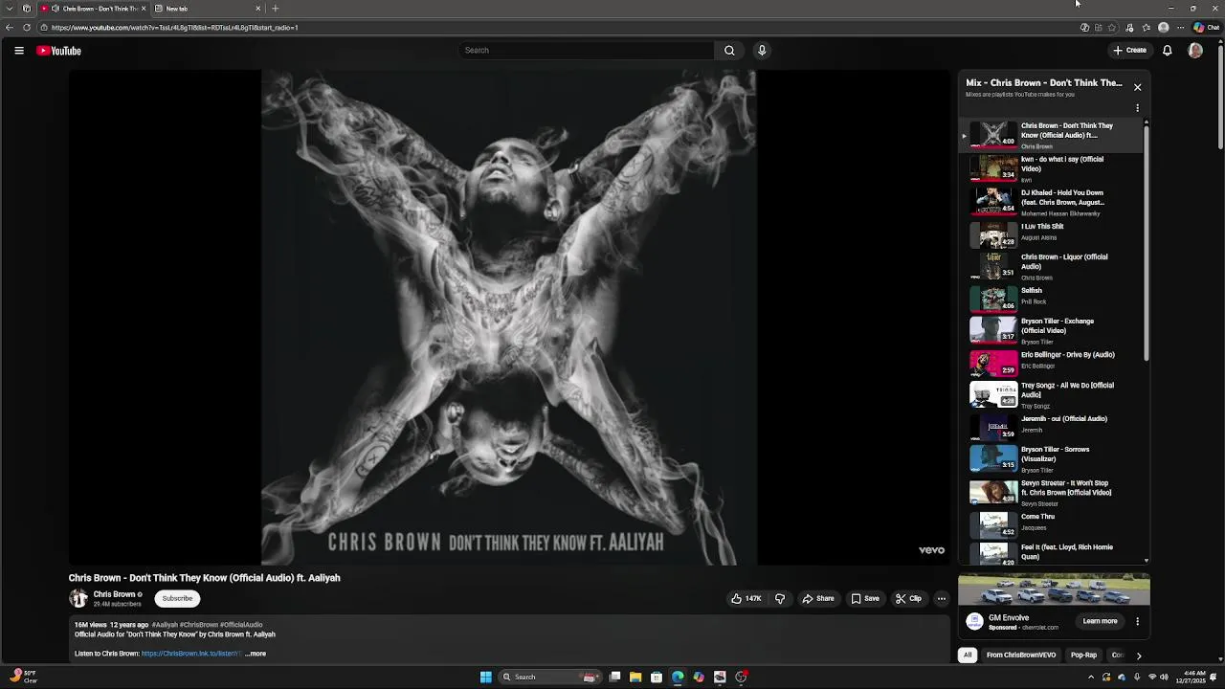Dislike the video with thumbs-down
1225x689 pixels.
click(x=780, y=599)
